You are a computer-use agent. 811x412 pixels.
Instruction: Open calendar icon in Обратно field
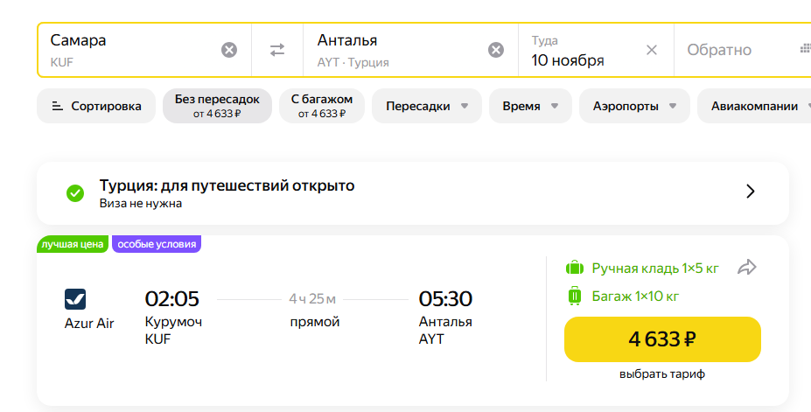click(805, 49)
